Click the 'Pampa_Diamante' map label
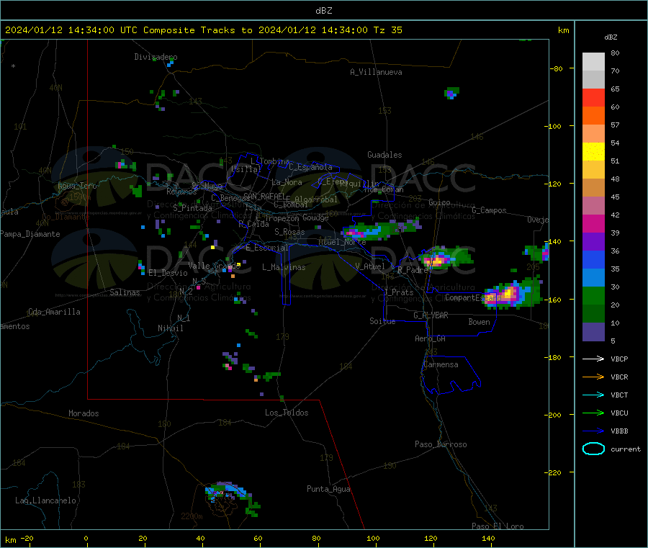648x548 pixels. (x=30, y=234)
